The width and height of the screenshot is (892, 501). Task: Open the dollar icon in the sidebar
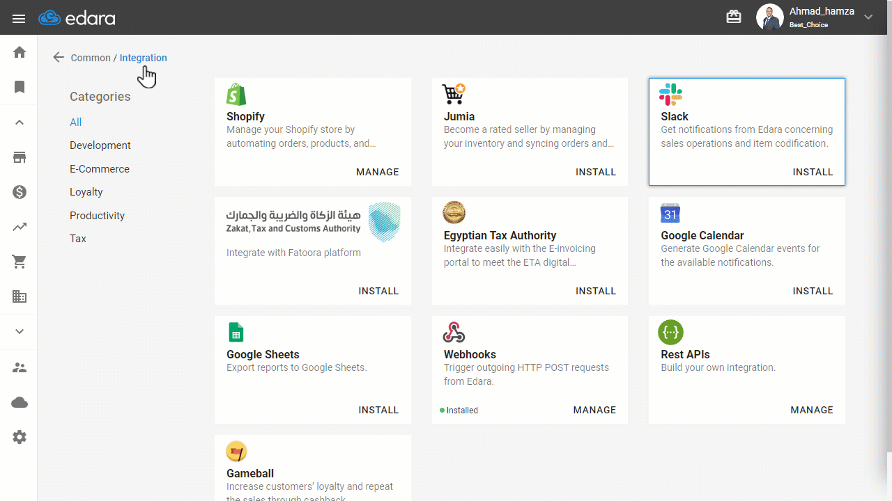[x=20, y=192]
